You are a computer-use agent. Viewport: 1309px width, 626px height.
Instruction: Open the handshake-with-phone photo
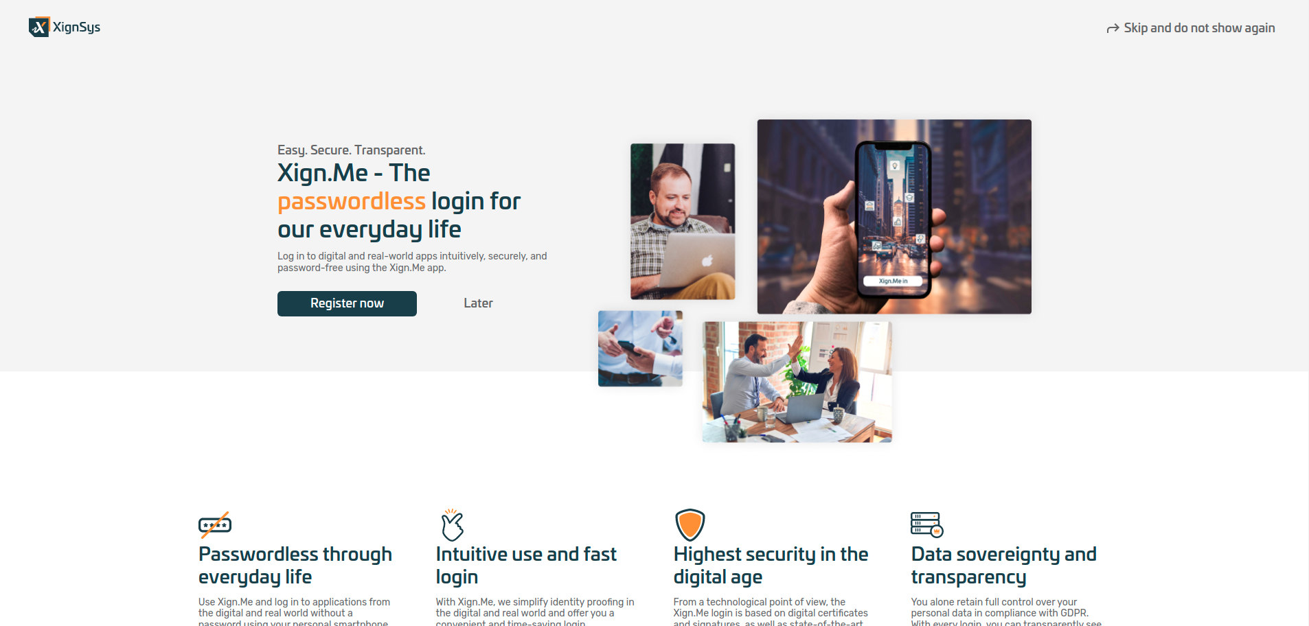(640, 349)
